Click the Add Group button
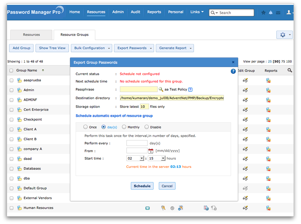 coord(21,48)
